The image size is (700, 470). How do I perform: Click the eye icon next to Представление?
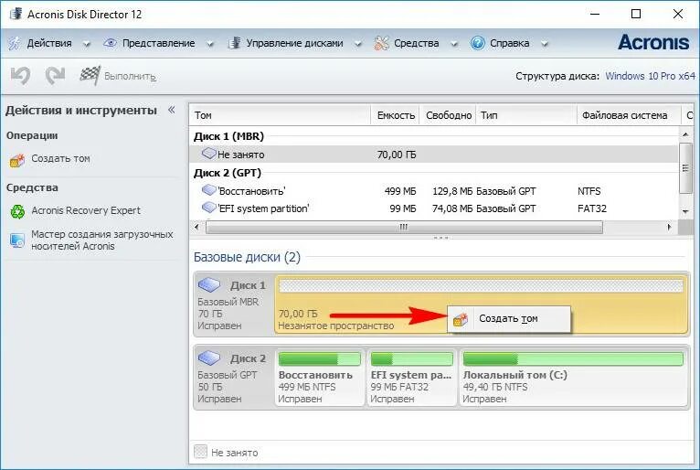pyautogui.click(x=110, y=43)
